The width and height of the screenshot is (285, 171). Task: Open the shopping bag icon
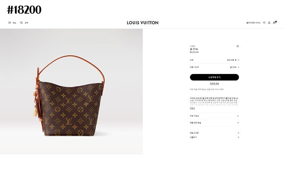pyautogui.click(x=274, y=23)
